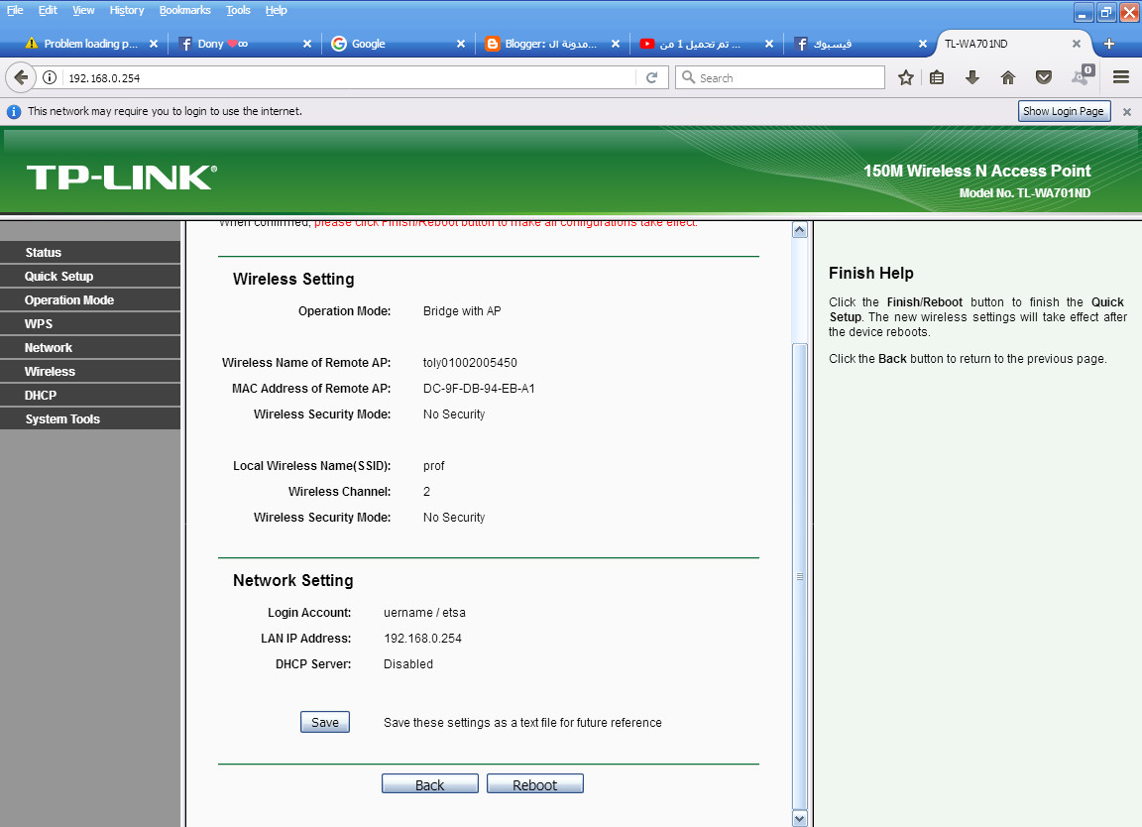Click the Wireless Channel value 2
Viewport: 1142px width, 827px height.
tap(427, 492)
